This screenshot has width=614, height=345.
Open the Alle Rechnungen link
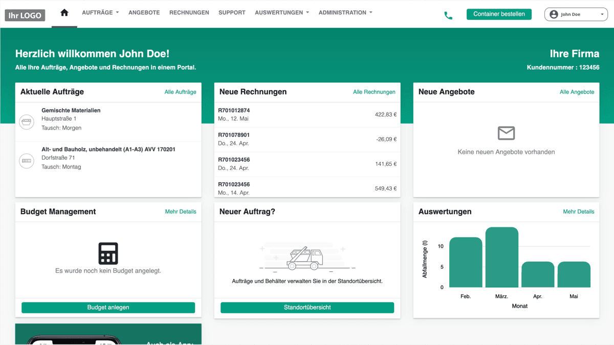pos(374,92)
